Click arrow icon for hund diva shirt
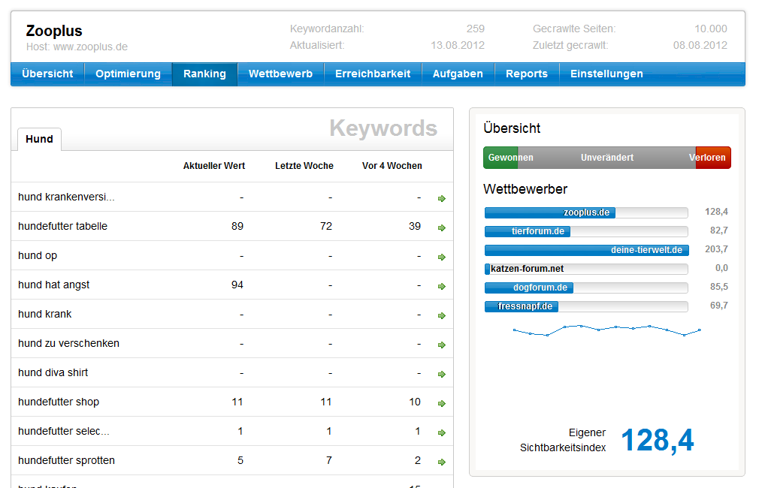Viewport: 759px width, 488px height. (x=442, y=374)
